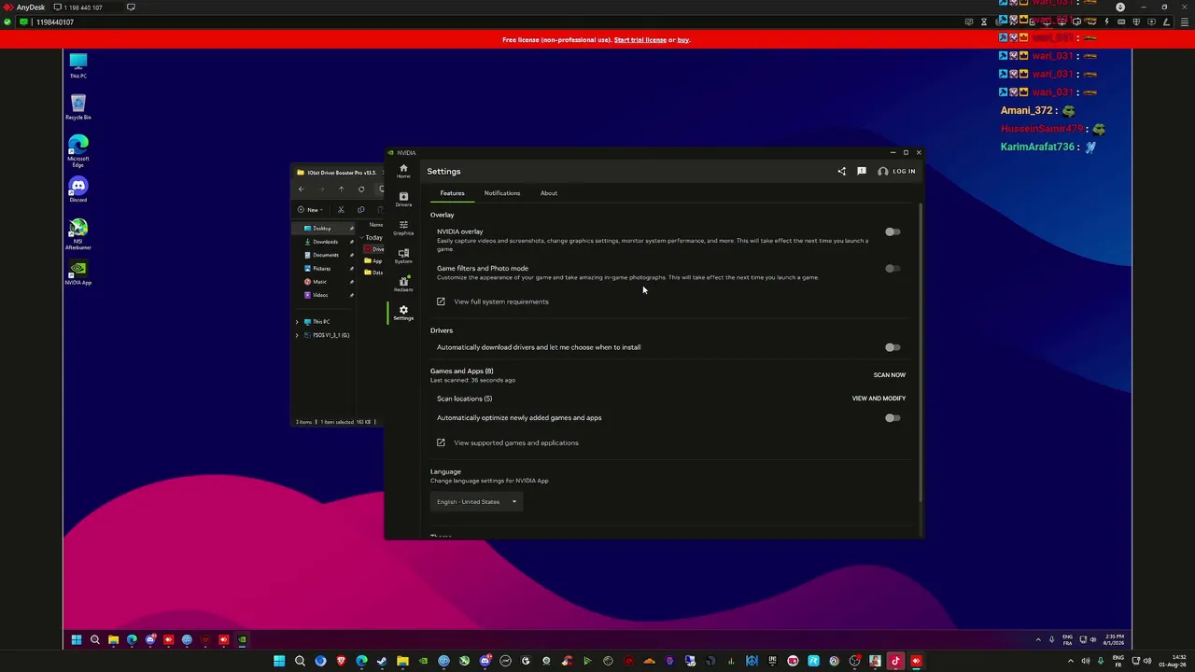Viewport: 1195px width, 672px height.
Task: Open Search on the local taskbar
Action: point(300,661)
